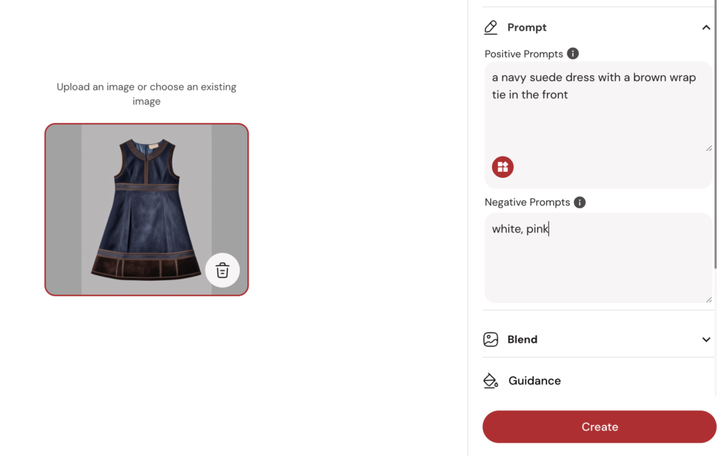
Task: Expand the Blend section chevron
Action: [x=706, y=340]
